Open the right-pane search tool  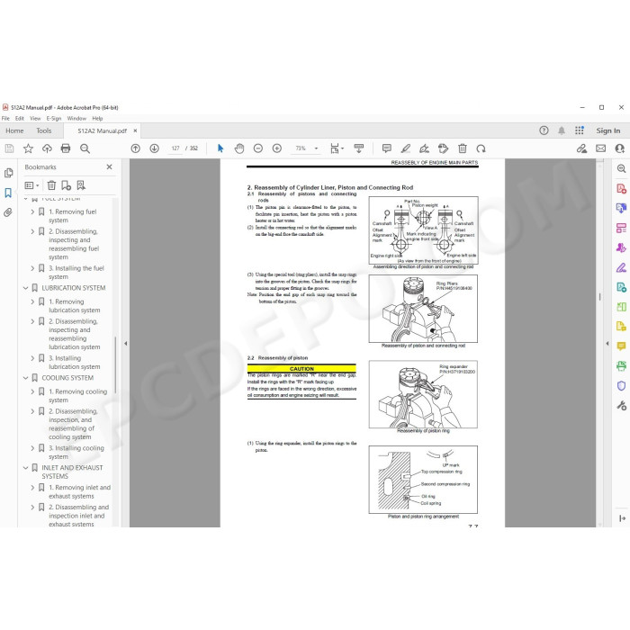click(621, 169)
